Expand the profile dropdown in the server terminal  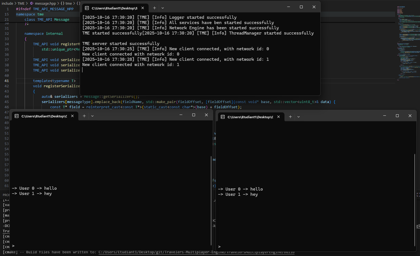[163, 8]
